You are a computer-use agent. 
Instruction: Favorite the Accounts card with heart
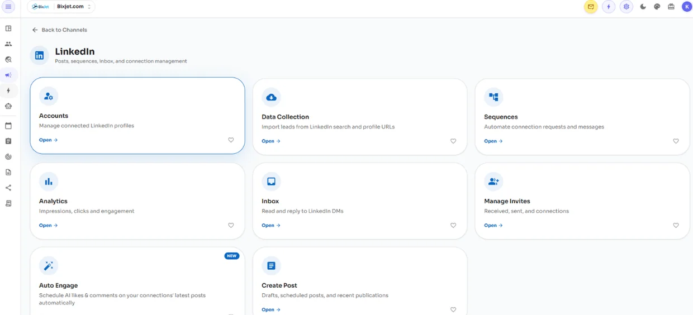click(231, 140)
